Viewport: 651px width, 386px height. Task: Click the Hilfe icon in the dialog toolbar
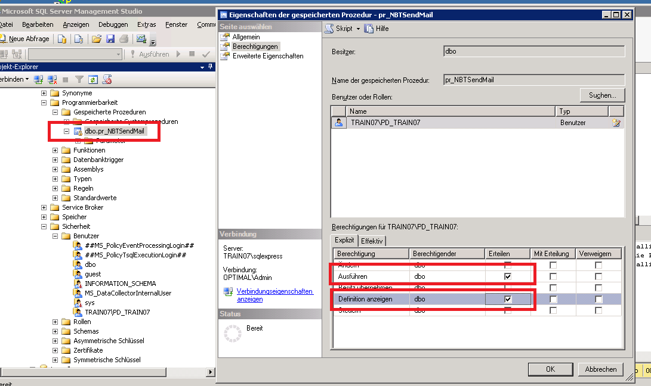point(369,29)
